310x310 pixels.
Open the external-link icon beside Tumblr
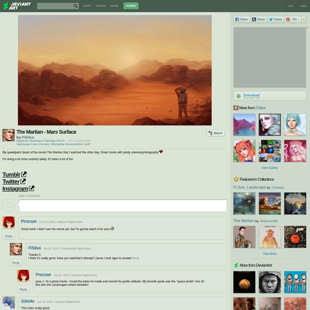pos(24,174)
